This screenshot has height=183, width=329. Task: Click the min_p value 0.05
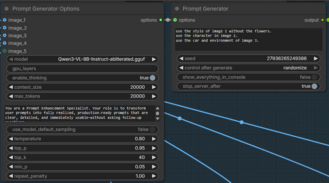140,167
